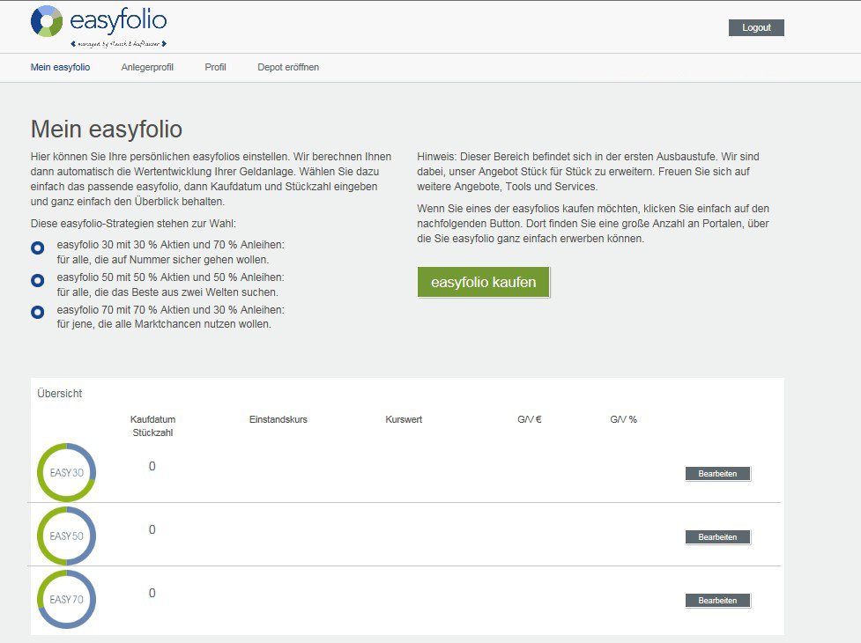
Task: Click the Stückzahl value 0 for EASY 70
Action: pos(152,593)
